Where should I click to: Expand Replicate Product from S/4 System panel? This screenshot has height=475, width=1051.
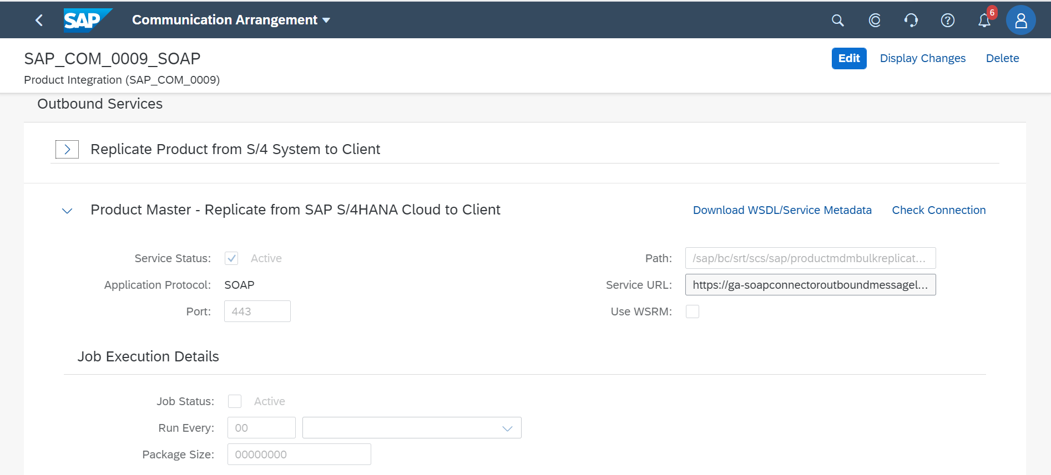pyautogui.click(x=67, y=149)
